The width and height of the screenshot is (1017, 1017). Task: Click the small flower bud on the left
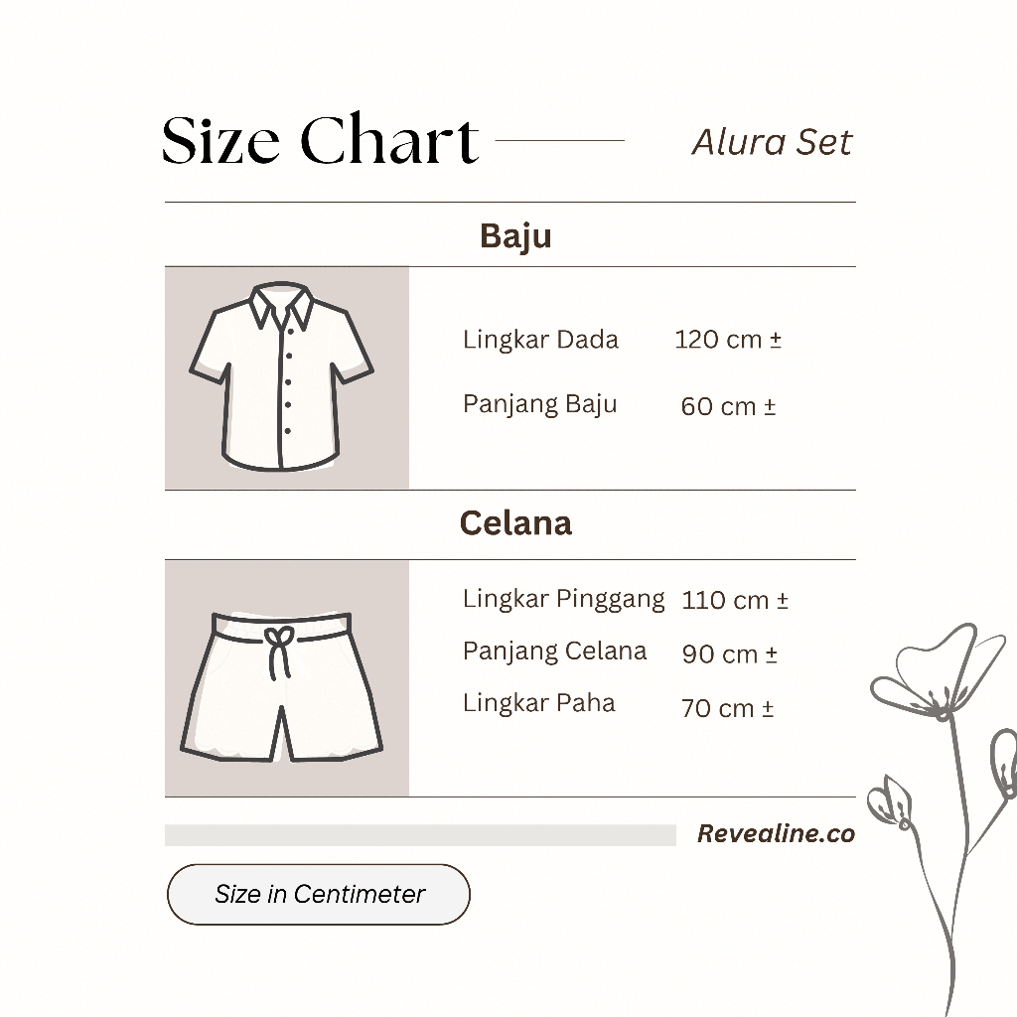pyautogui.click(x=889, y=800)
